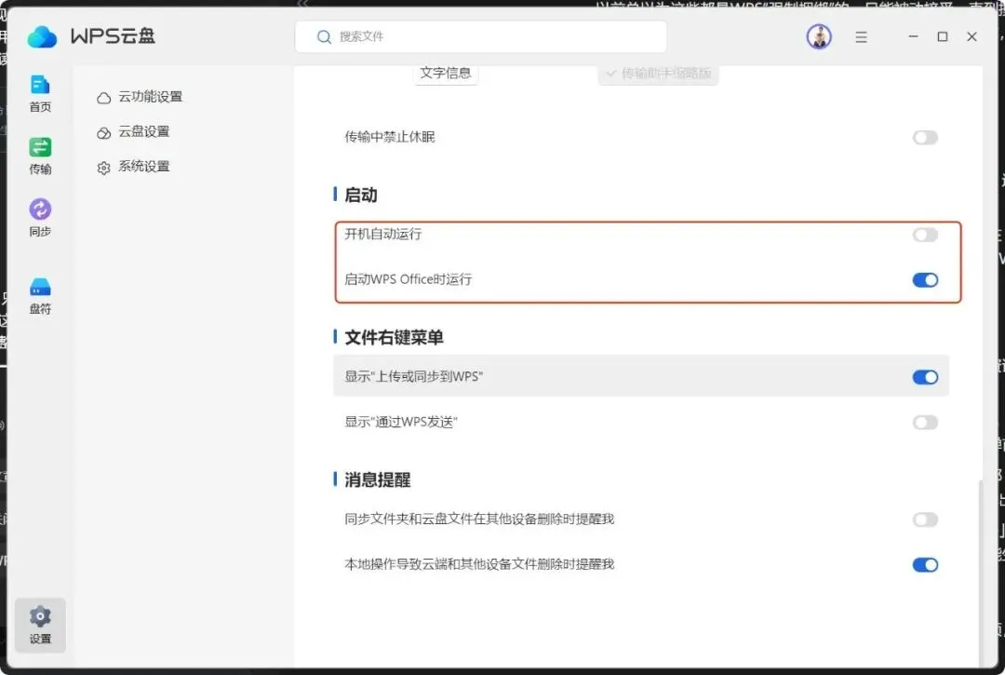
Task: Turn off 显示"上传或同步到WPS" switch
Action: (925, 377)
